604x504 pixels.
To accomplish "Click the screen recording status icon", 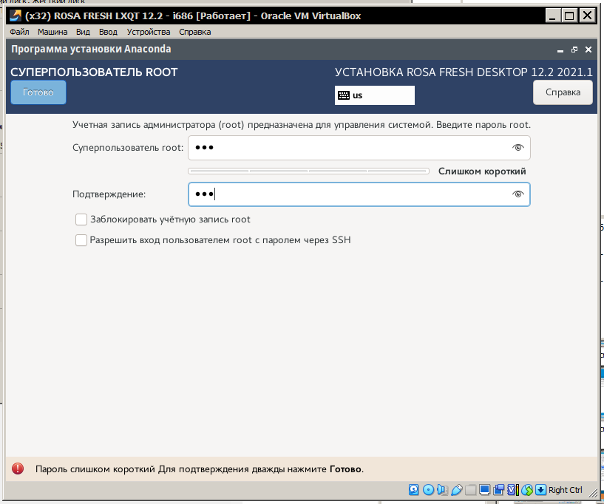I will 498,490.
